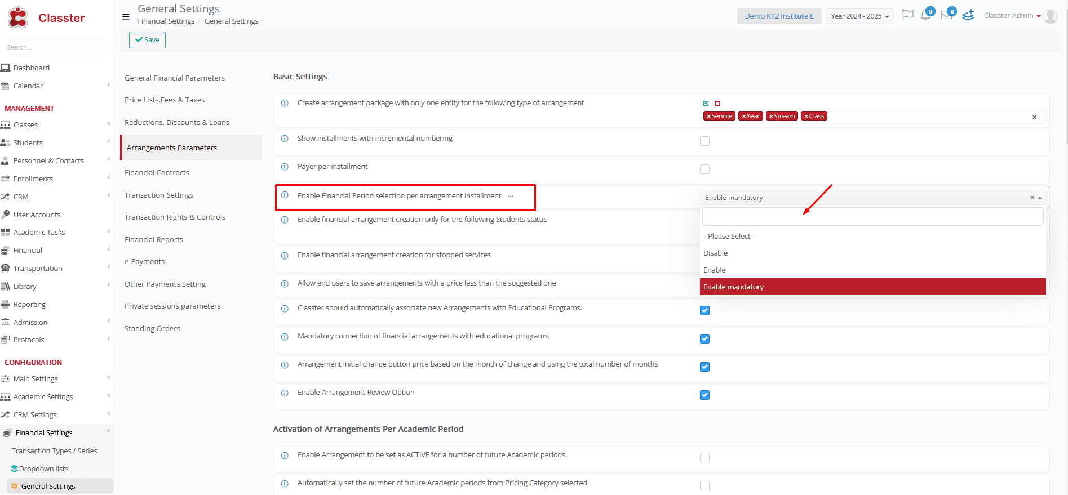The width and height of the screenshot is (1068, 495).
Task: Open the flag icon in header
Action: pyautogui.click(x=907, y=15)
